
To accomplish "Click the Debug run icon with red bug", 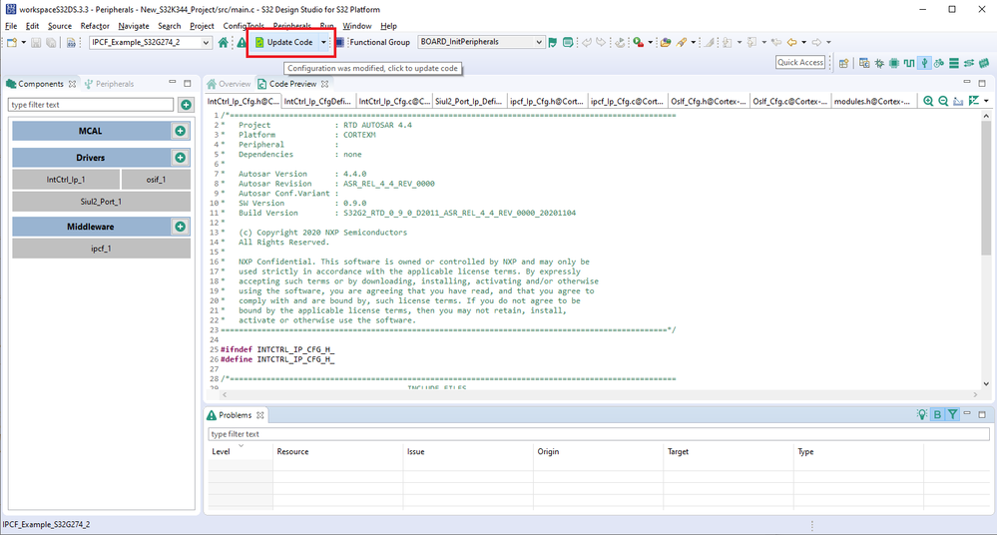I will click(638, 42).
